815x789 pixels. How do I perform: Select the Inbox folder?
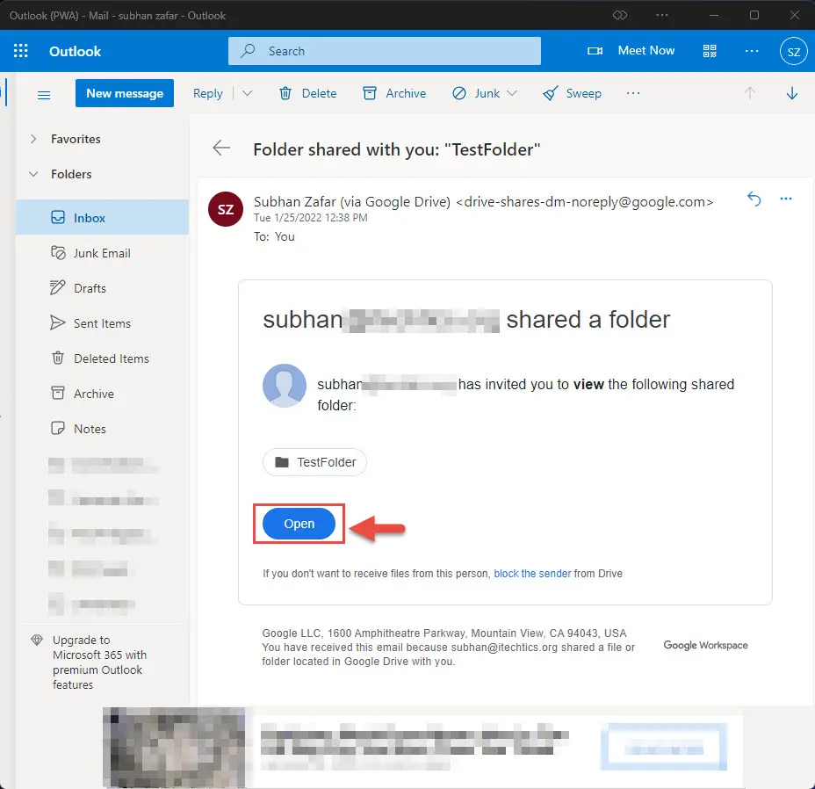(102, 217)
